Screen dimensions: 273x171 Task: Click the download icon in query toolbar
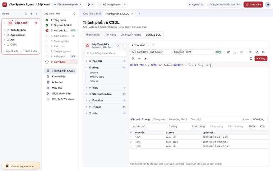click(x=235, y=52)
